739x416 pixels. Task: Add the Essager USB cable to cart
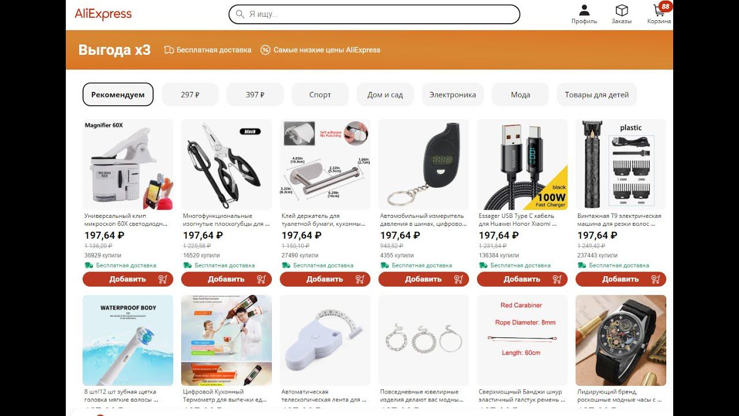[522, 279]
